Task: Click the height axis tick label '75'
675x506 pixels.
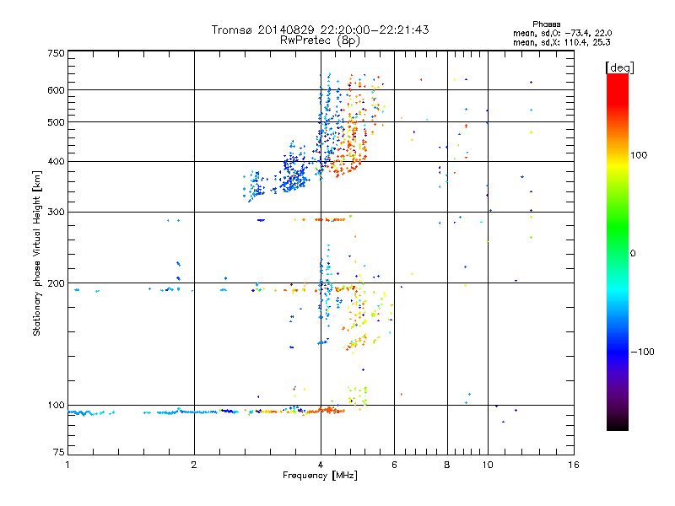Action: click(59, 452)
